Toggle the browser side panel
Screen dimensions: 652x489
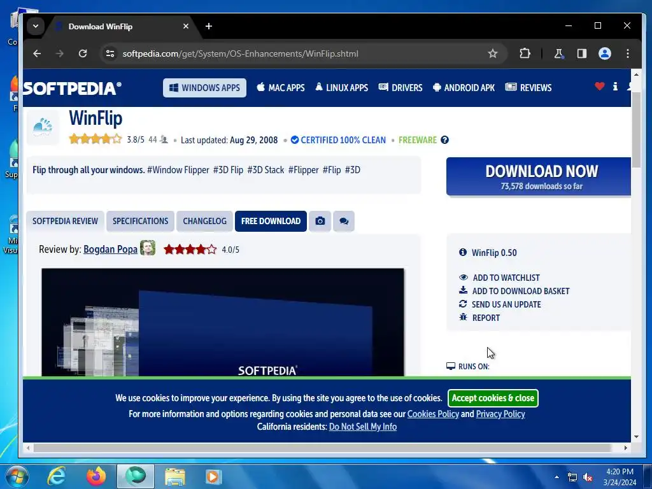[582, 53]
